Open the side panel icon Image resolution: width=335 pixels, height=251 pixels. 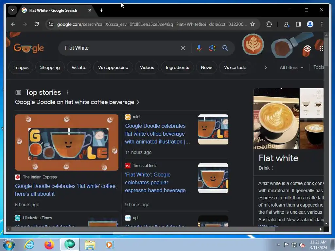click(298, 24)
